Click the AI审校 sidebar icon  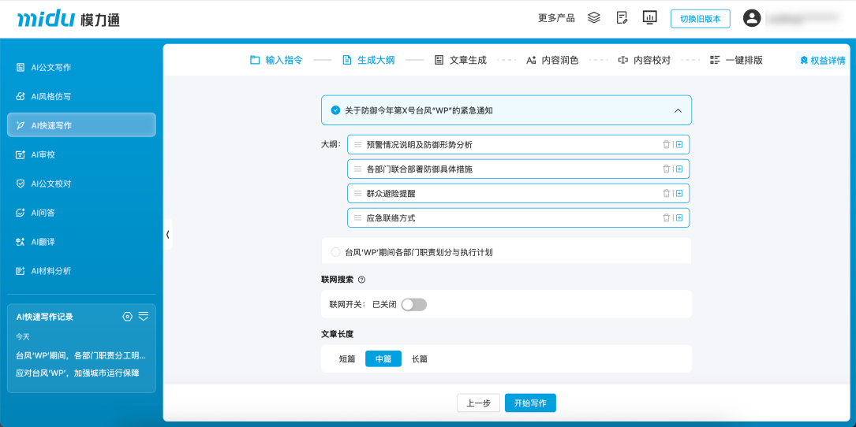pos(21,155)
